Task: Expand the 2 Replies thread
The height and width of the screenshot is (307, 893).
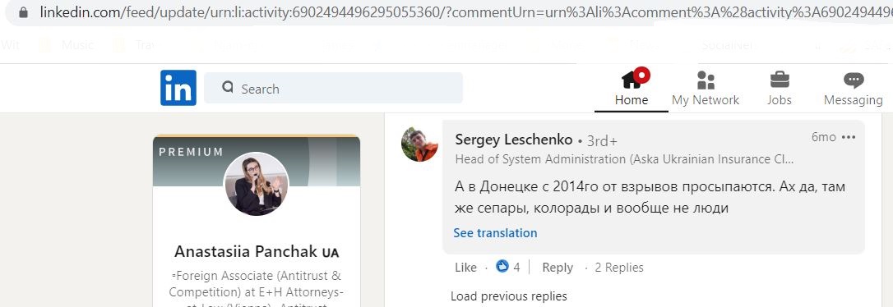Action: (619, 268)
